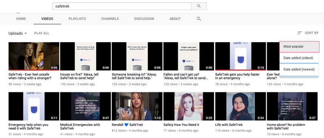Click the '146 views • 3 weeks ago' text
This screenshot has height=138, width=324.
pyautogui.click(x=77, y=84)
